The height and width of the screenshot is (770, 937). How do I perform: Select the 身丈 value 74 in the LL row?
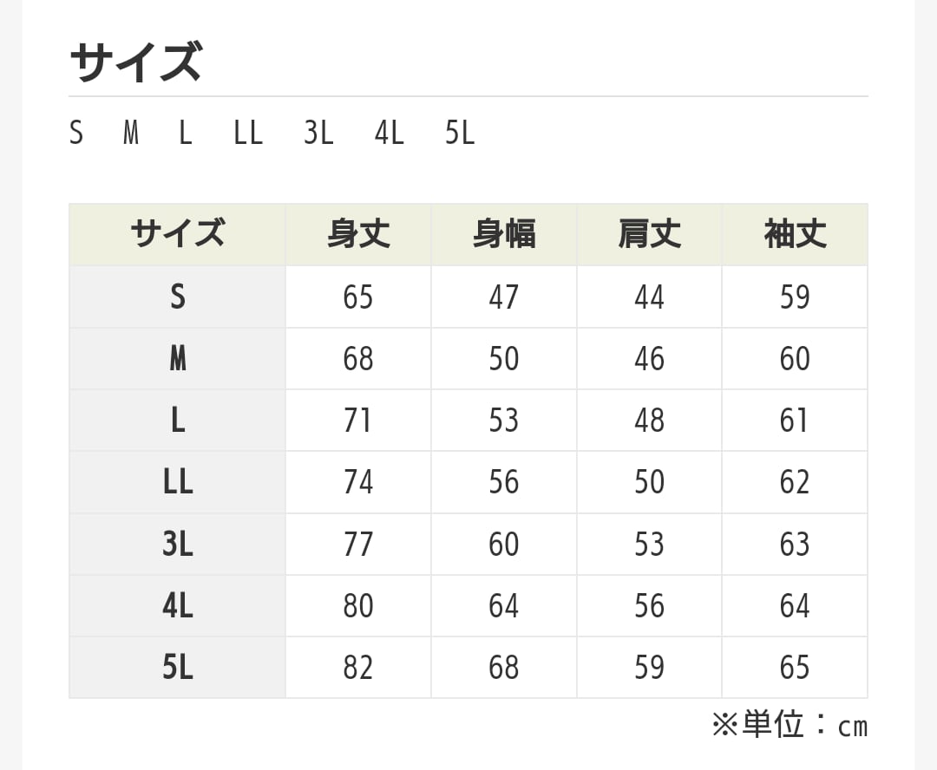pos(358,482)
